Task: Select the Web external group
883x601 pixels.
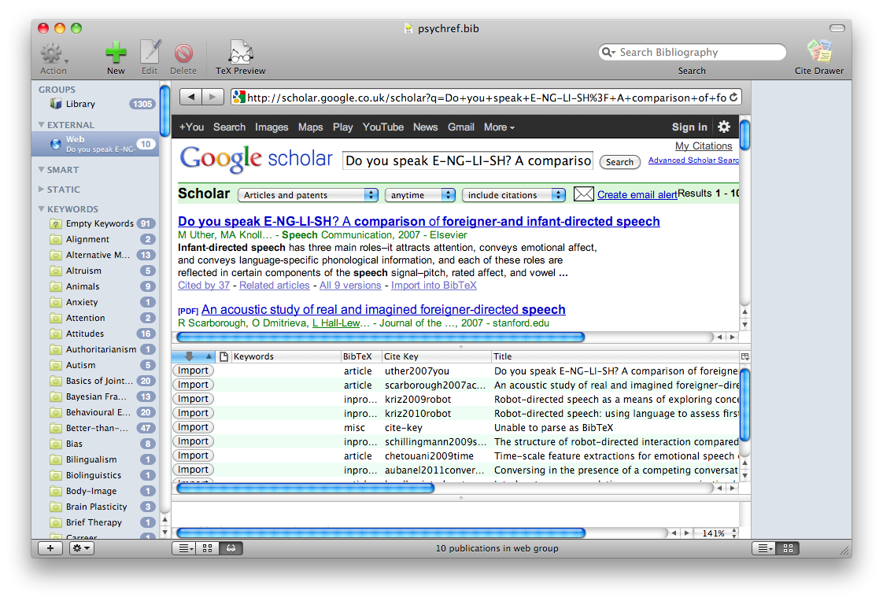Action: [96, 144]
